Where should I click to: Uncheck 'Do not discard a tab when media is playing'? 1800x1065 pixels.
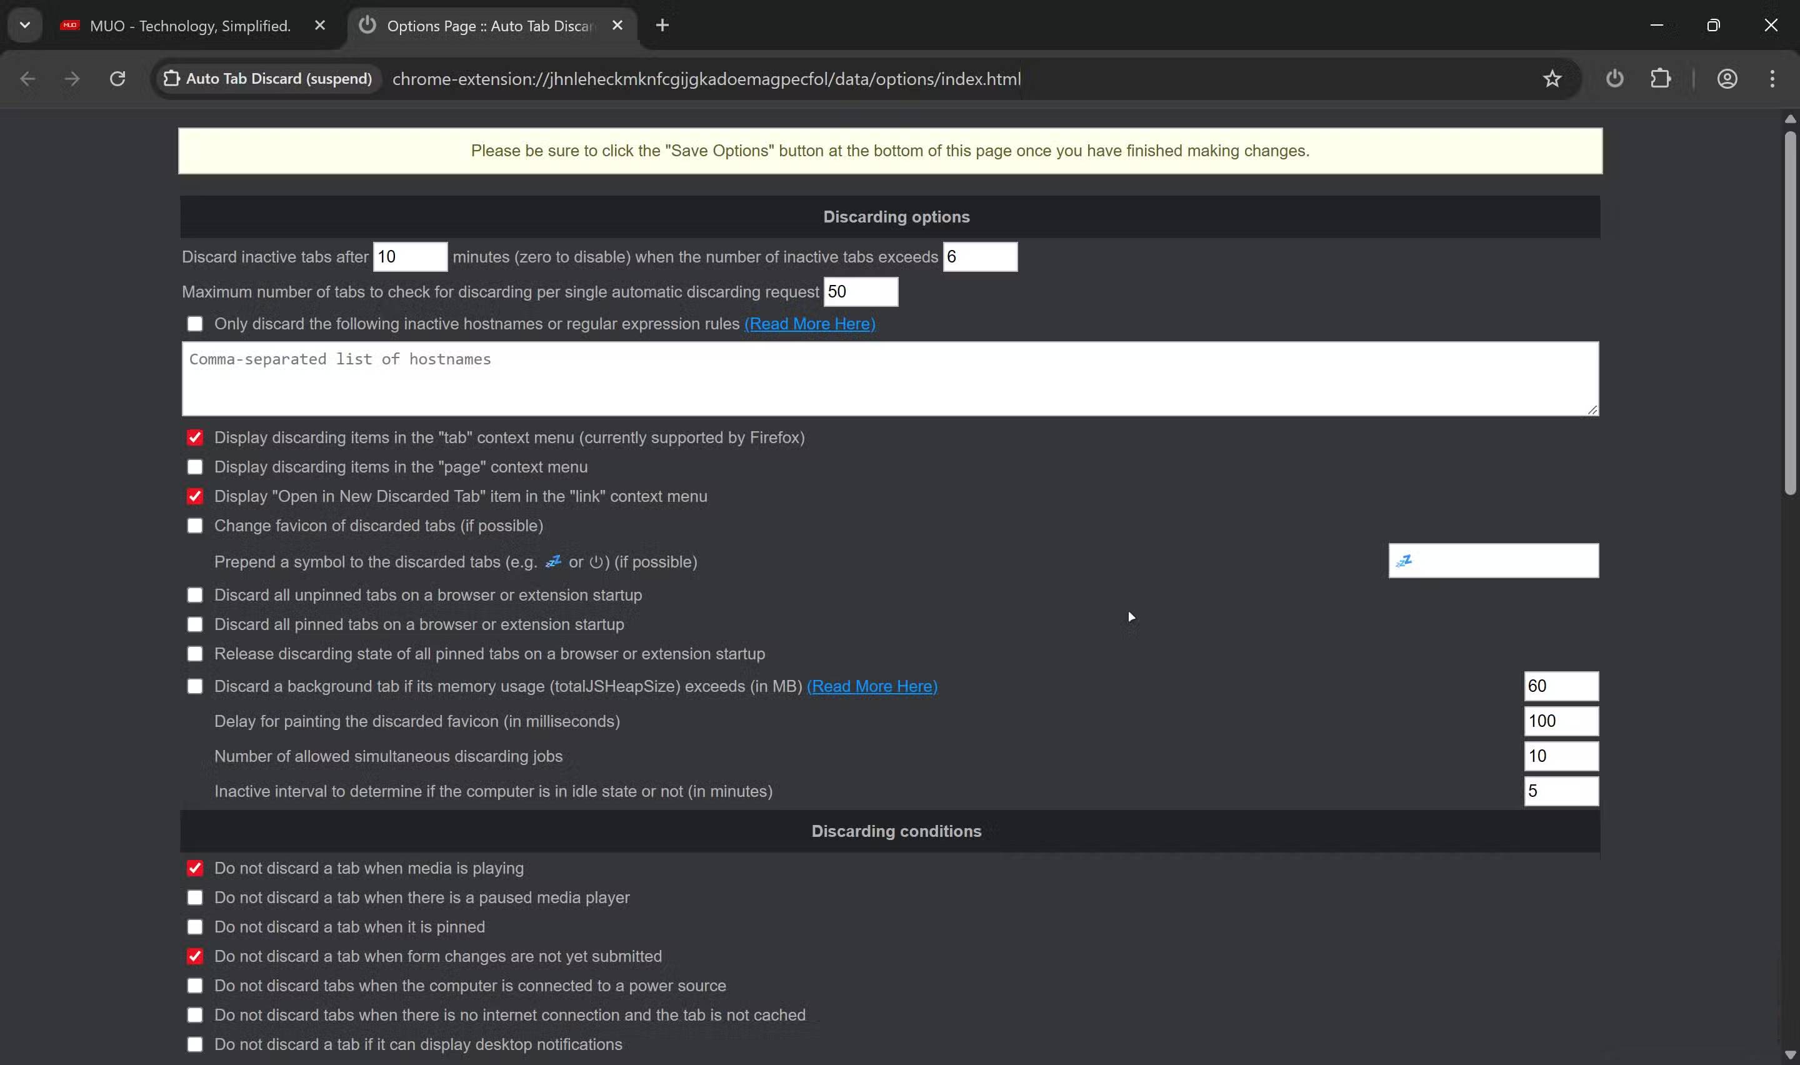click(x=194, y=868)
